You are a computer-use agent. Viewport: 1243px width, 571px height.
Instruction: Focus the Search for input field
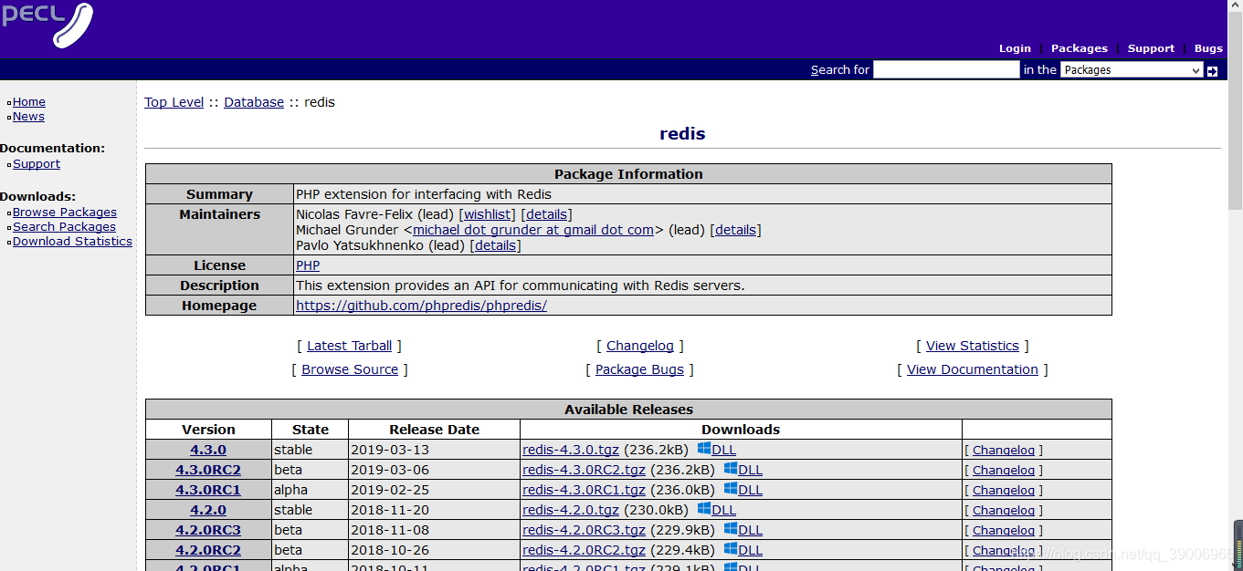pyautogui.click(x=946, y=69)
